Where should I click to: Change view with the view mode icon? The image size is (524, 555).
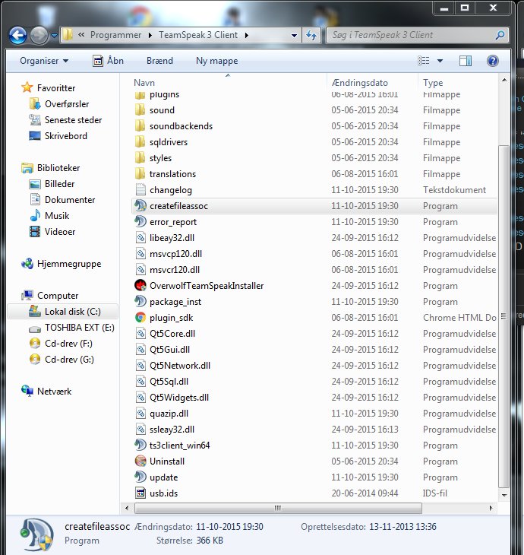click(x=424, y=61)
